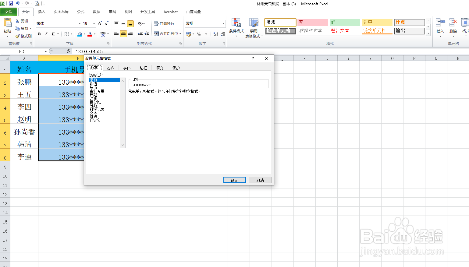Align cell text to the vertical middle

pyautogui.click(x=123, y=23)
